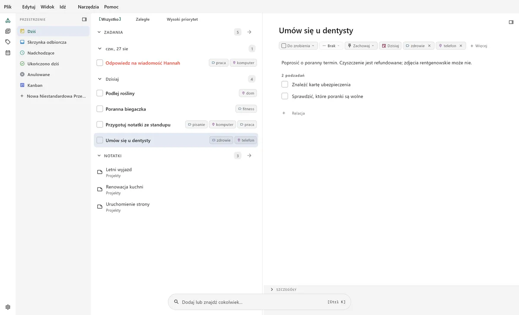Switch to Wysoki priorytet tab
519x315 pixels.
pos(182,19)
